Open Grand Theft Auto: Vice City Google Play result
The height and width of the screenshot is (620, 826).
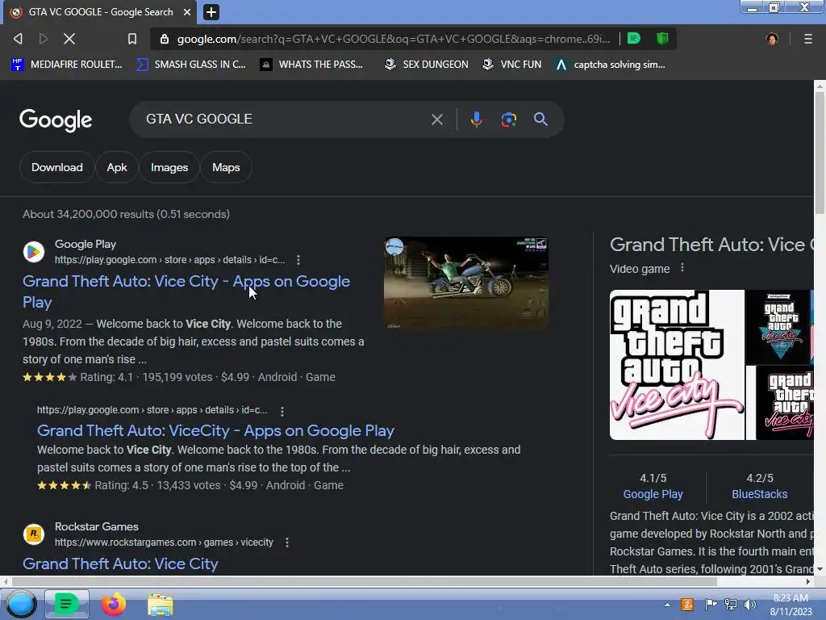pos(186,291)
